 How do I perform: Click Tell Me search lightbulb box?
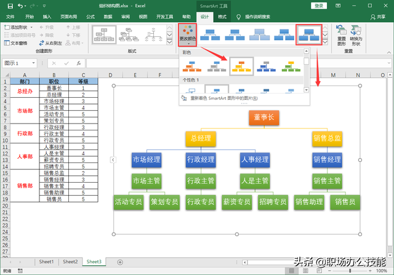point(253,17)
